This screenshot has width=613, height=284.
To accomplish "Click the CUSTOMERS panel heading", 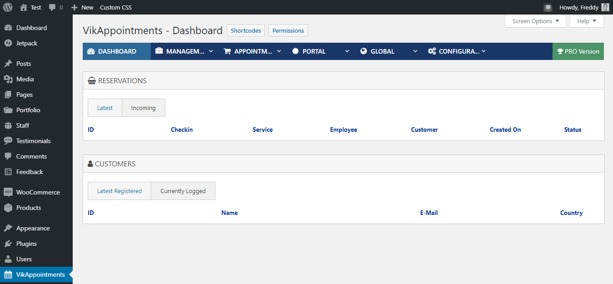I will click(115, 164).
